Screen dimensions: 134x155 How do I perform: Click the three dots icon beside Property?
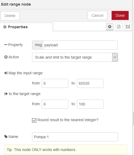pyautogui.click(x=6, y=45)
